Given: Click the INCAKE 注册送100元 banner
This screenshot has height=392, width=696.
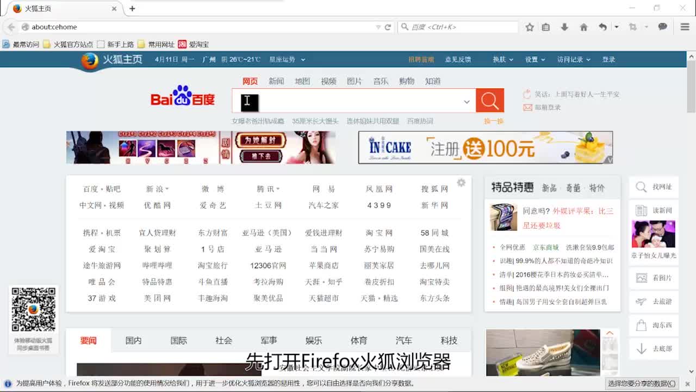Looking at the screenshot, I should pyautogui.click(x=486, y=147).
